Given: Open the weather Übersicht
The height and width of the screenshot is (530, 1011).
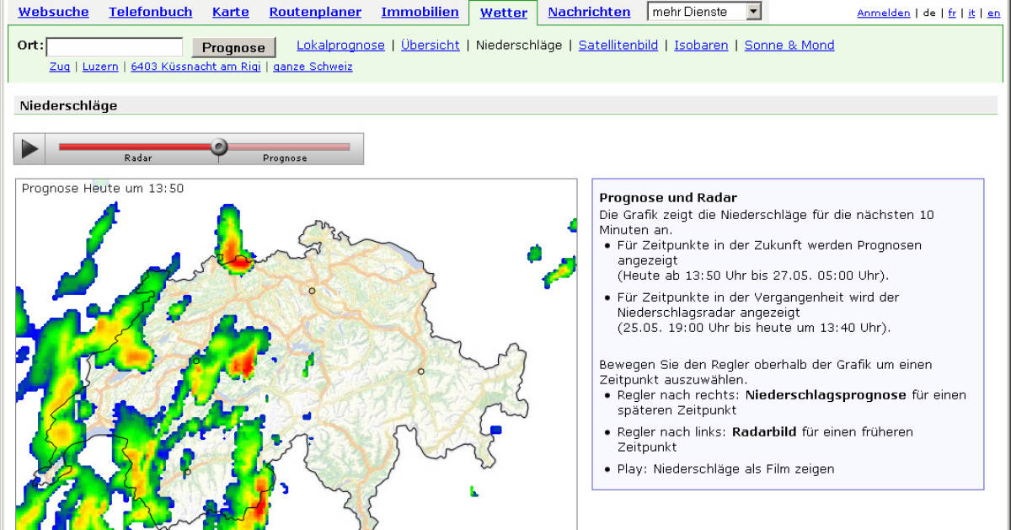Looking at the screenshot, I should (x=430, y=45).
